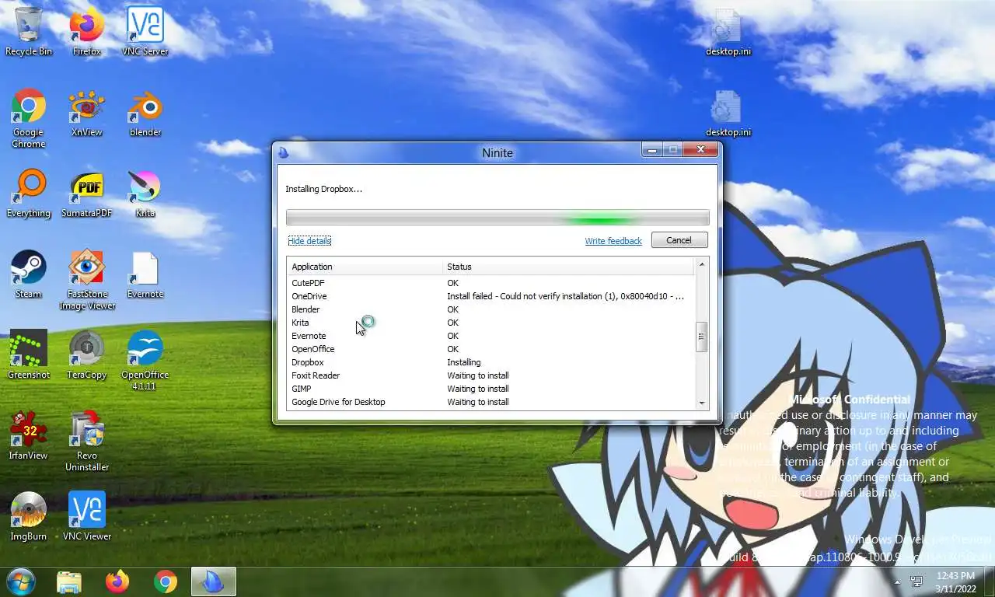Close the Ninite window
This screenshot has height=597, width=995.
[700, 150]
